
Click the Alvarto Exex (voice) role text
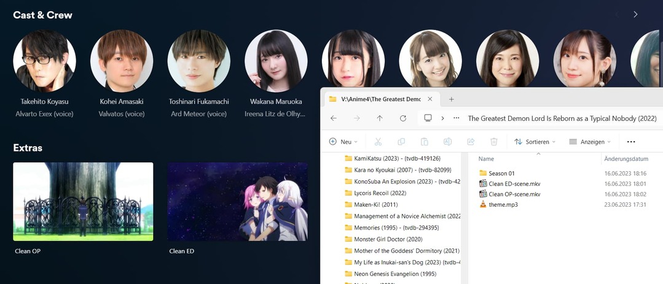click(44, 114)
